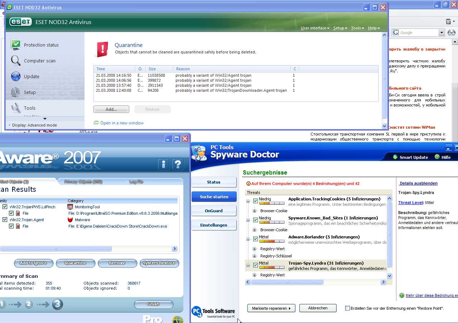
Task: Run Smart Update in Spyware Doctor
Action: tap(410, 157)
